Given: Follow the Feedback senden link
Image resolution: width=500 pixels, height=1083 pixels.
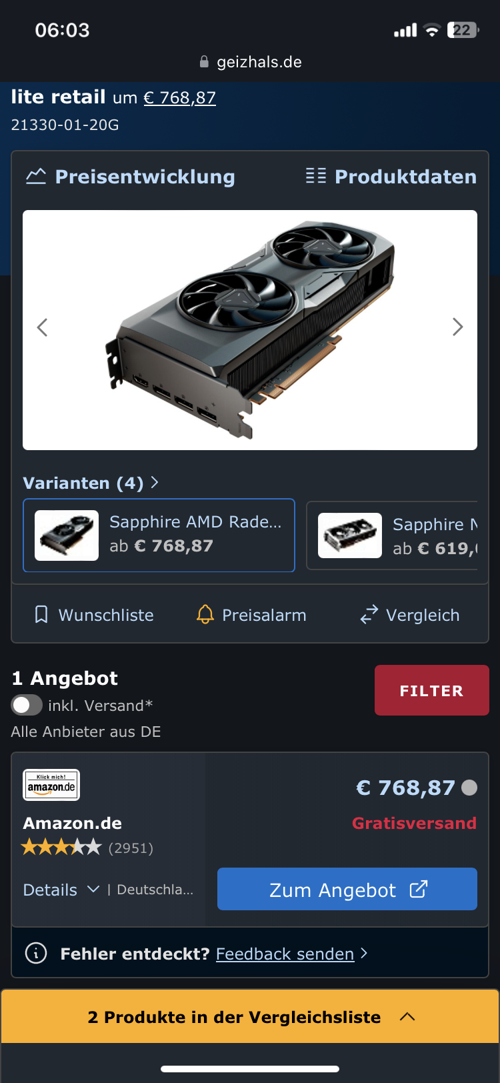Looking at the screenshot, I should [285, 954].
